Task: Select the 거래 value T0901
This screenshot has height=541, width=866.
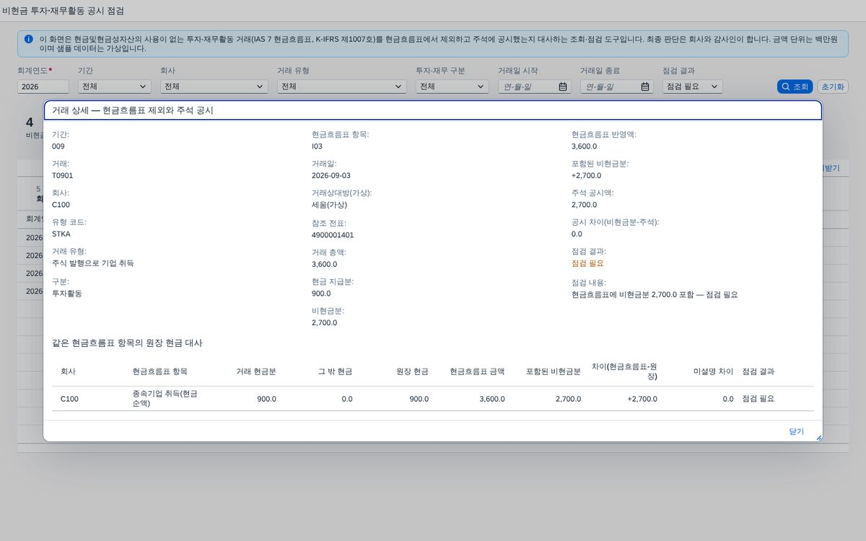Action: pos(63,175)
